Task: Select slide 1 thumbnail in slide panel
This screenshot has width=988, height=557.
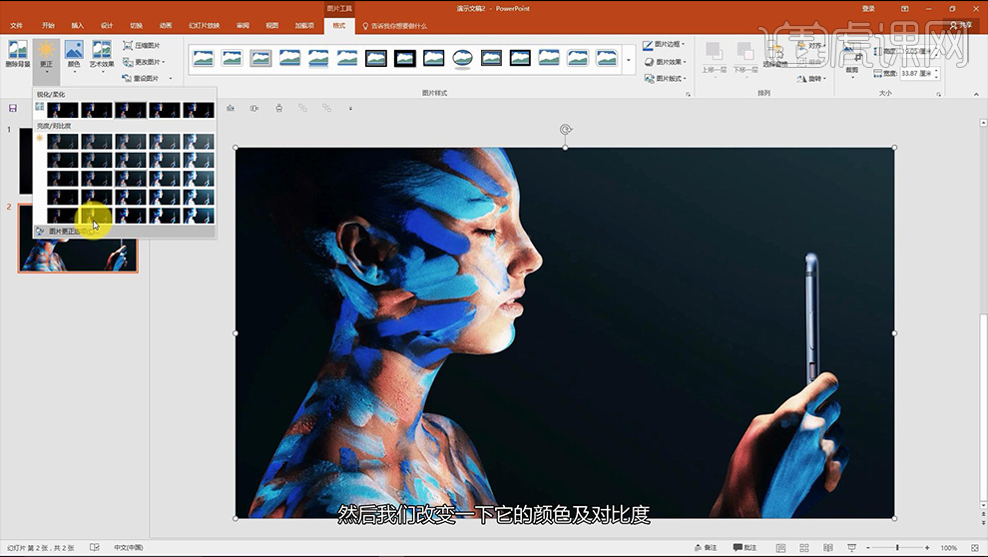Action: click(x=25, y=161)
